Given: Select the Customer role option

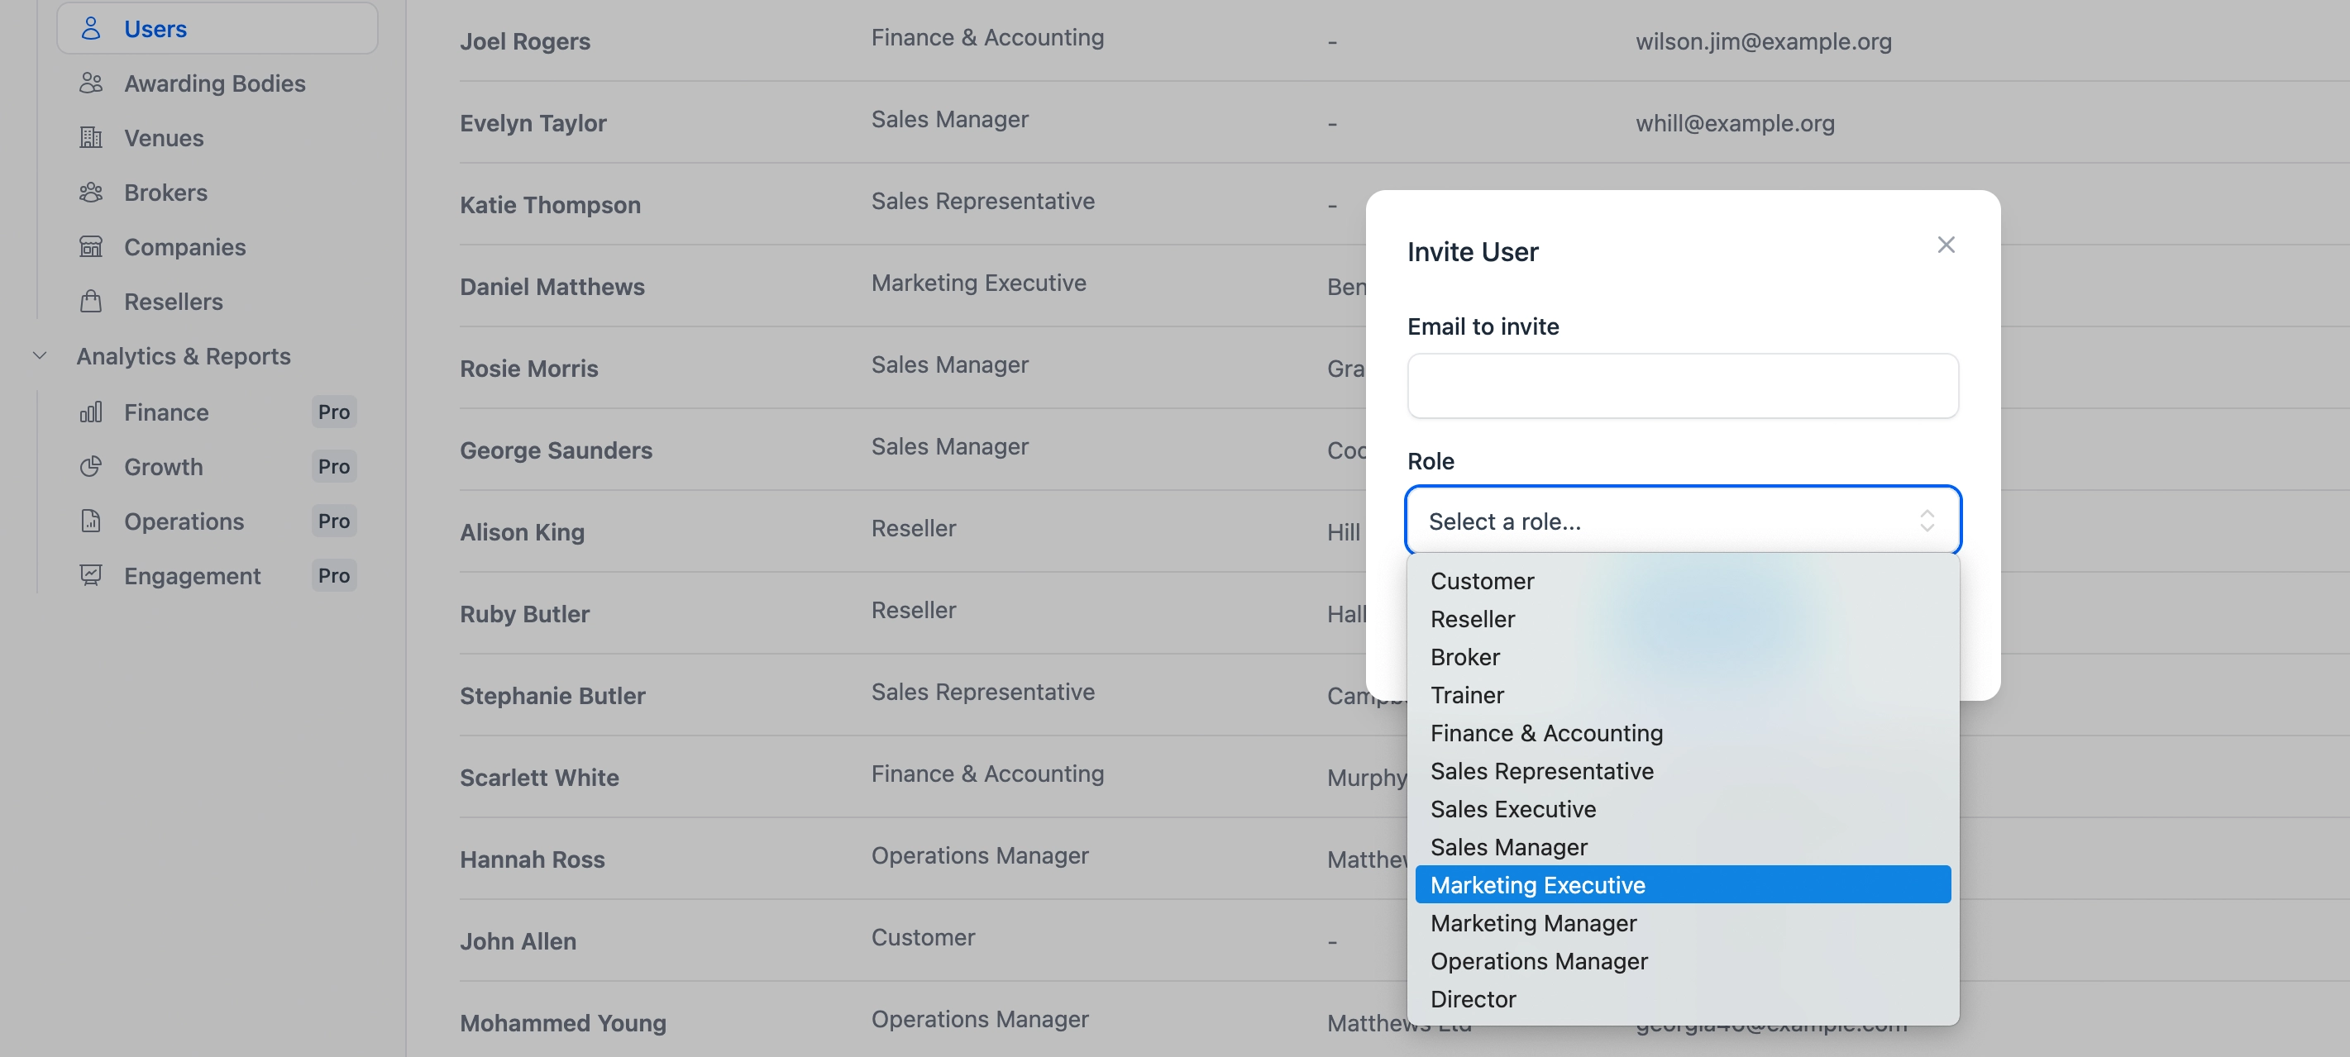Looking at the screenshot, I should coord(1482,581).
